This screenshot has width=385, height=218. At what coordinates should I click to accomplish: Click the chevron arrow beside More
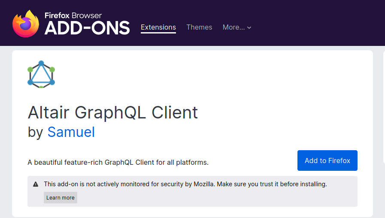(x=249, y=28)
